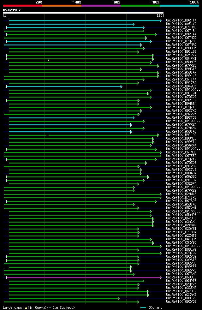Pick hit name UniRef100_Q3E6P4
Viewport: 202px width, 310px height.
coord(181,184)
